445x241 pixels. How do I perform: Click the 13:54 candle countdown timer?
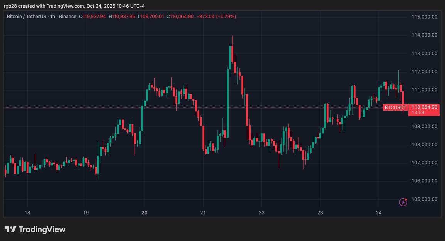coord(418,113)
